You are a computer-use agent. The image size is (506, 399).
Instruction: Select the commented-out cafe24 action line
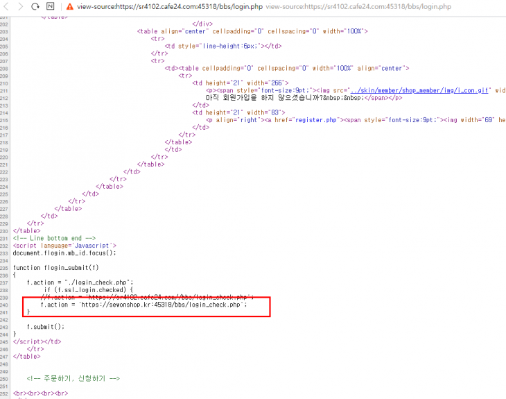click(x=147, y=297)
